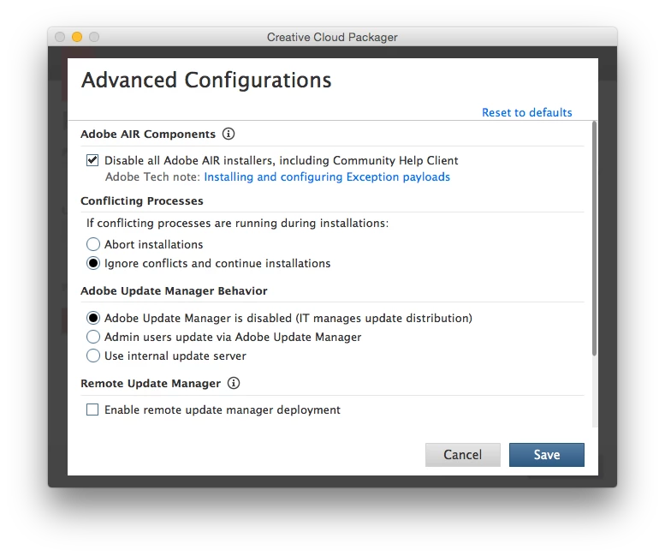Click the 'Adobe Tech note:' label
The height and width of the screenshot is (556, 665).
tap(152, 176)
